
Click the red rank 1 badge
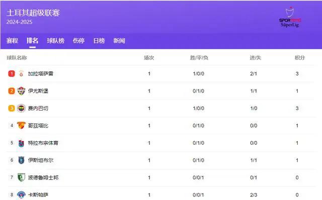[x=12, y=73]
